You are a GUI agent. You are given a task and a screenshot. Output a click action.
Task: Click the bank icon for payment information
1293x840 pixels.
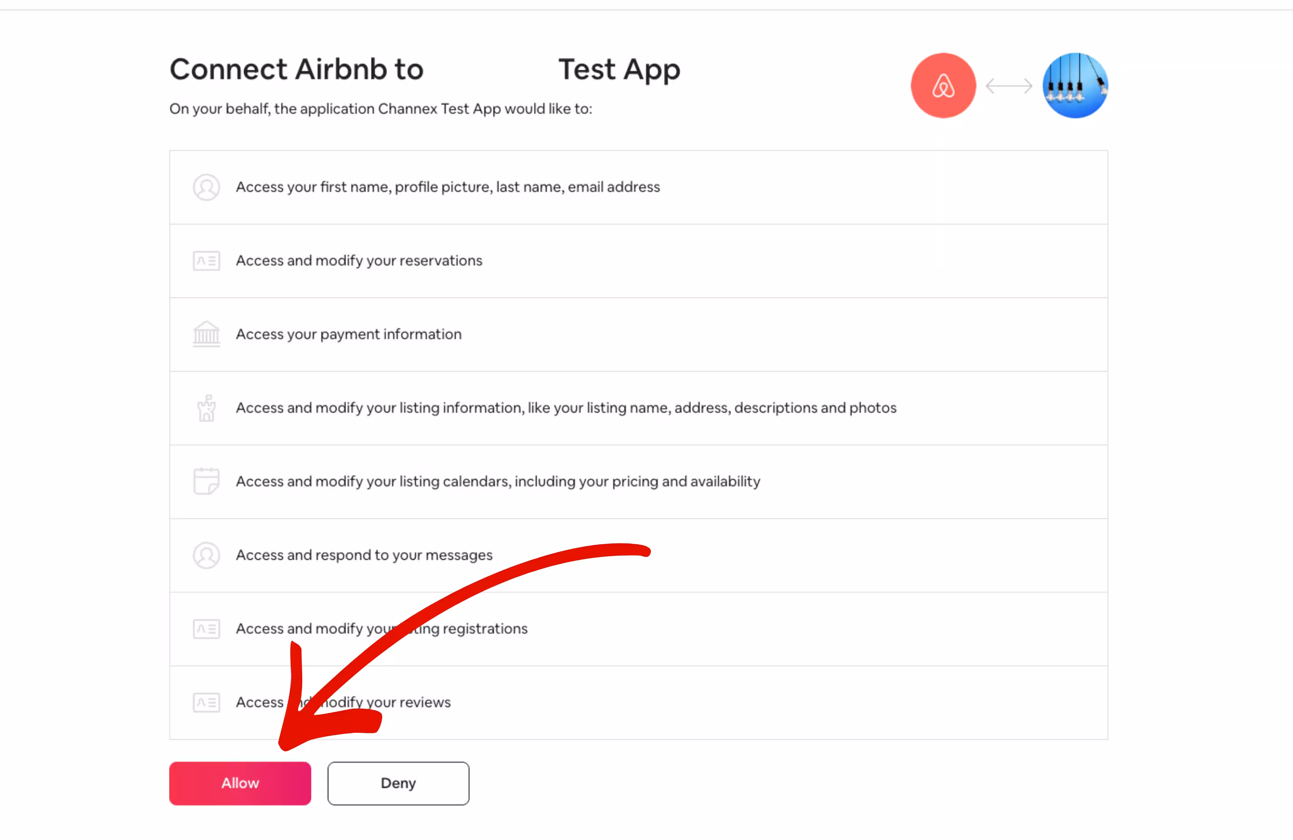(206, 334)
